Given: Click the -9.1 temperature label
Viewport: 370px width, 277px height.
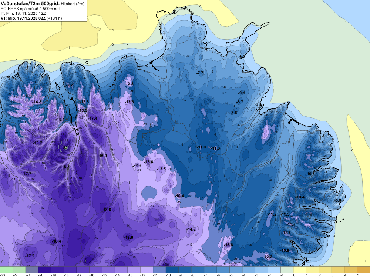Looking at the screenshot, I should tap(242, 93).
